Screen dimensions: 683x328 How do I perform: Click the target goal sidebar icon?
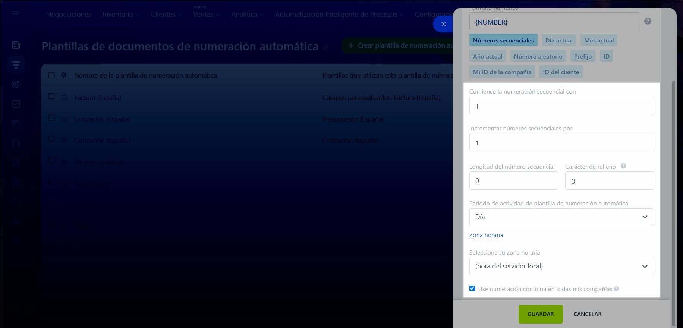[x=16, y=84]
